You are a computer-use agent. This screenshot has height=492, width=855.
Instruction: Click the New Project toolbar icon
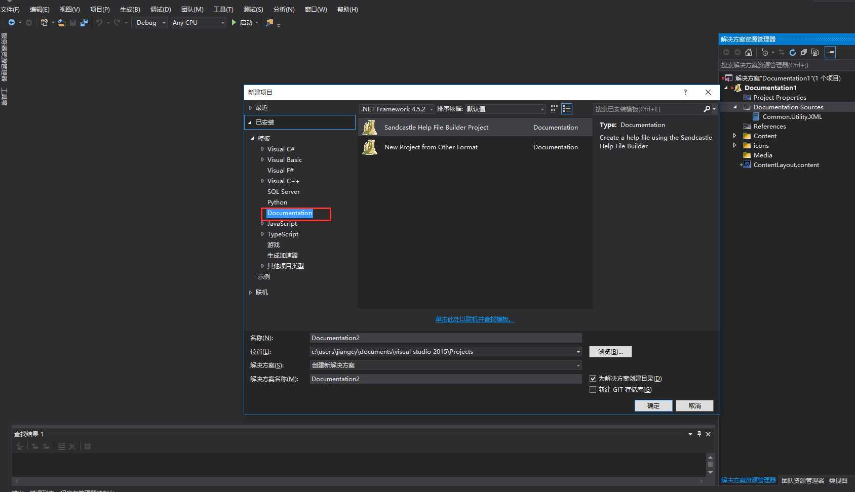click(x=44, y=22)
